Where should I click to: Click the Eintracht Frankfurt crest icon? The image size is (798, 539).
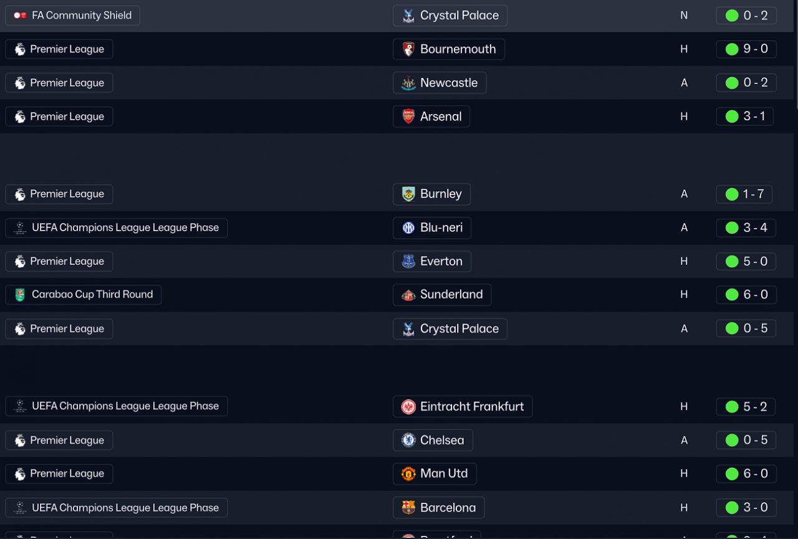[408, 407]
